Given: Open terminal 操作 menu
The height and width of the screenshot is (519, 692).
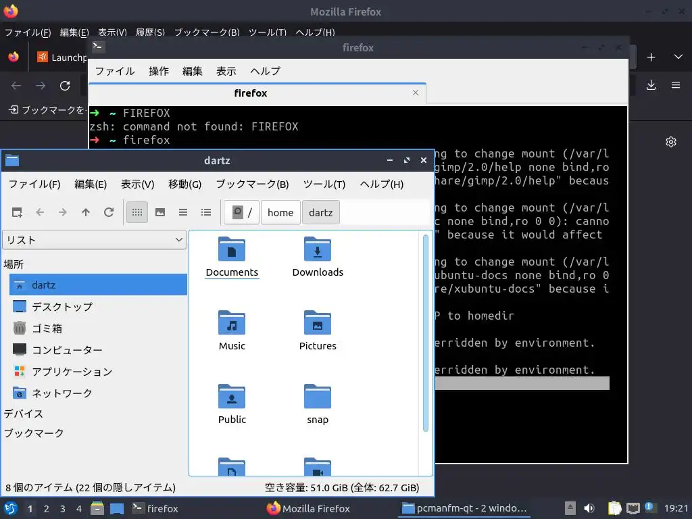Looking at the screenshot, I should [159, 71].
